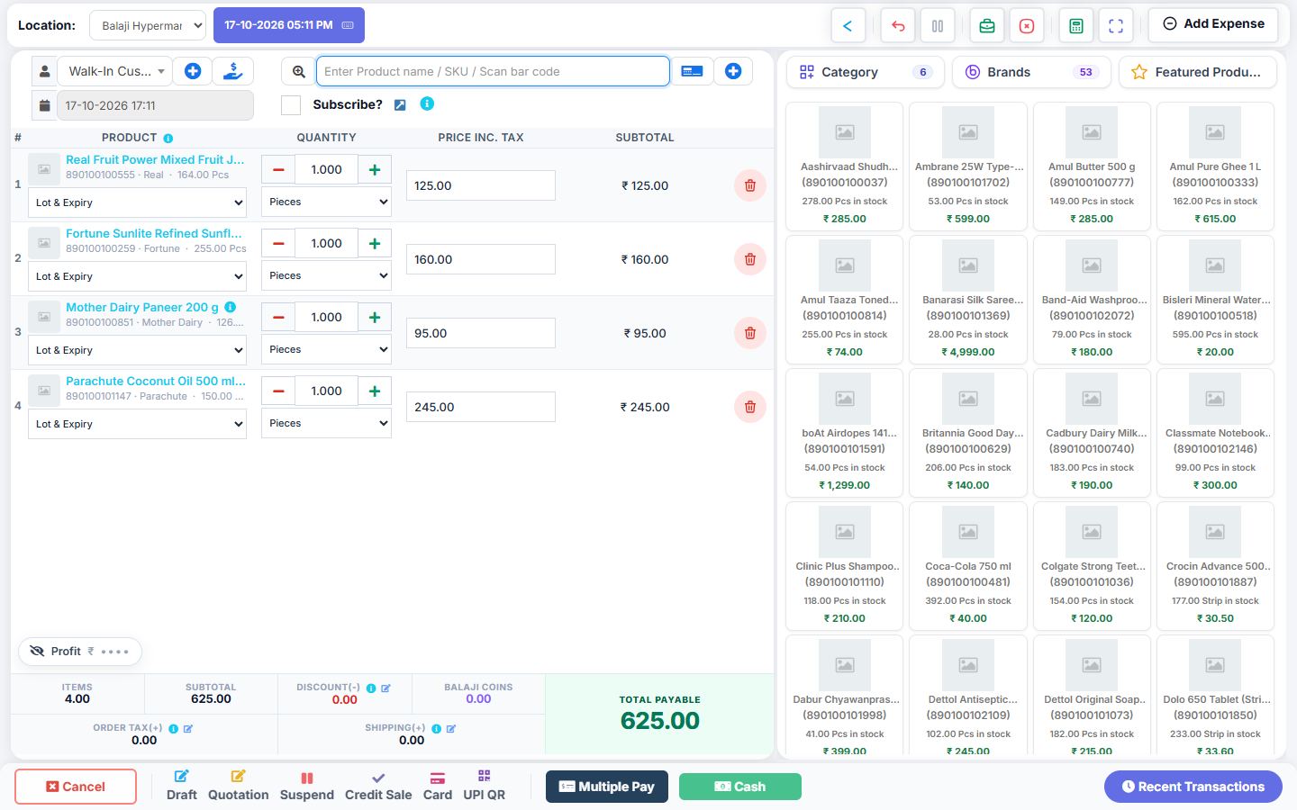Click the blue card icon beside search field
This screenshot has width=1297, height=810.
pyautogui.click(x=692, y=71)
